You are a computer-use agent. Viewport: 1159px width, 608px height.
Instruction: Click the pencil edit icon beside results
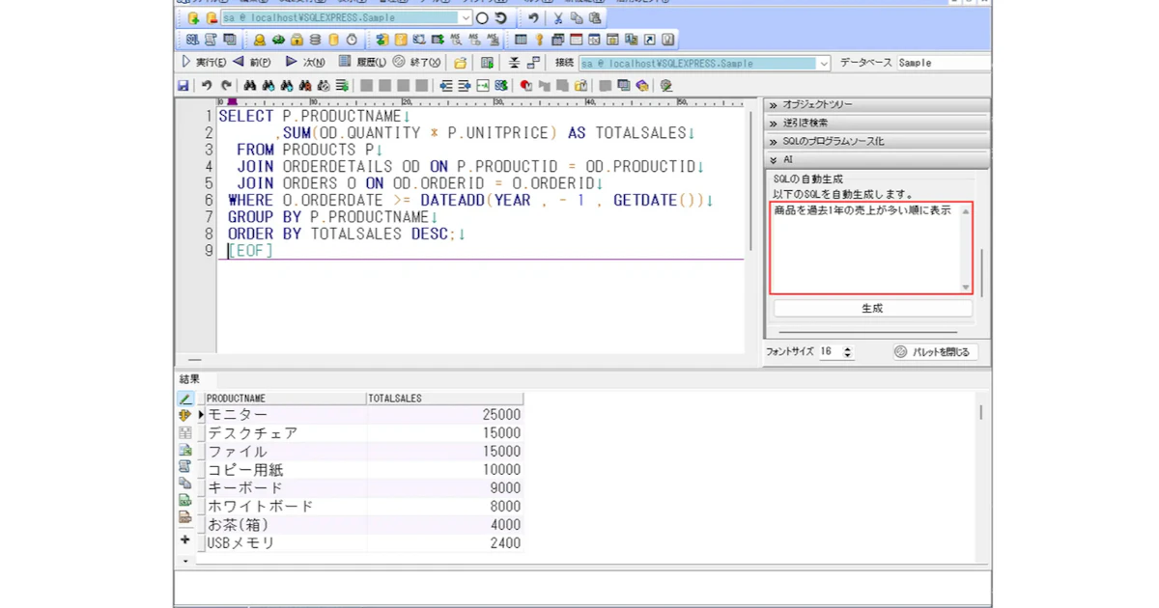[x=185, y=399]
